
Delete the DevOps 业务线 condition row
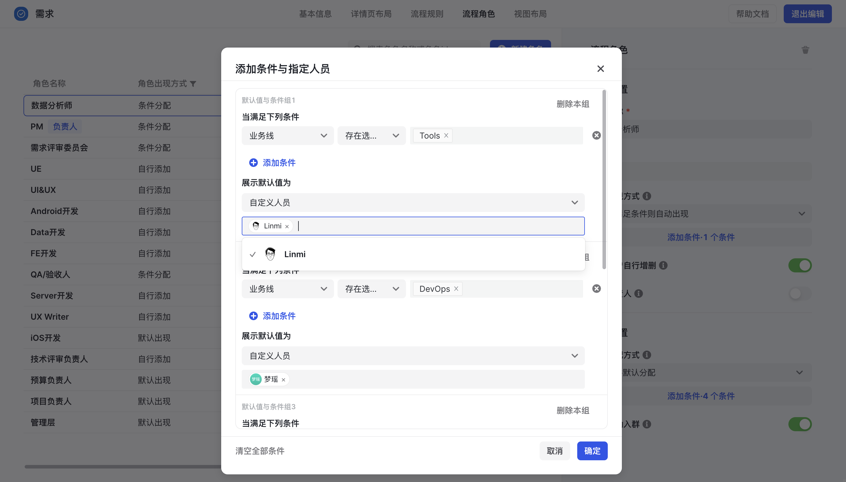point(596,289)
